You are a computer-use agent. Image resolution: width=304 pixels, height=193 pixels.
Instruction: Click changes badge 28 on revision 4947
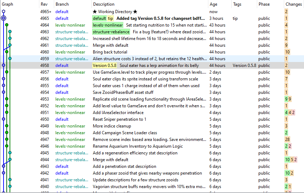click(x=287, y=139)
